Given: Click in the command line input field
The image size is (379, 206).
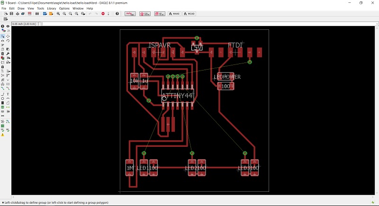Looking at the screenshot, I should click(208, 24).
